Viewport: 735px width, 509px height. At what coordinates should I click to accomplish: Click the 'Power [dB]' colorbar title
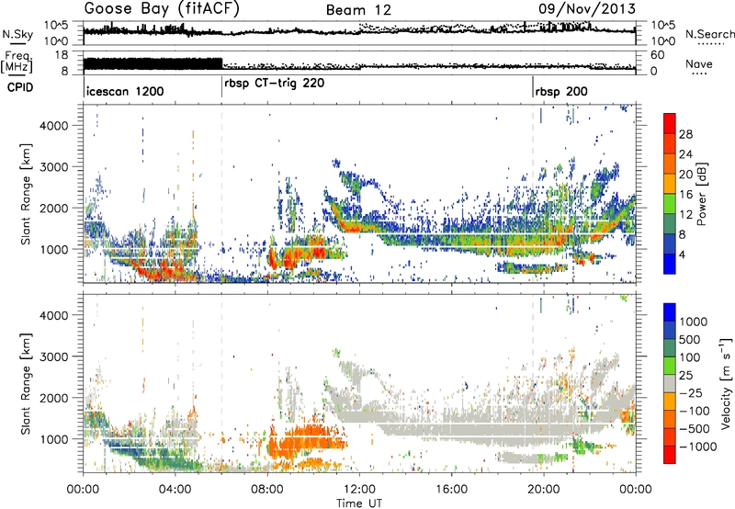[701, 194]
